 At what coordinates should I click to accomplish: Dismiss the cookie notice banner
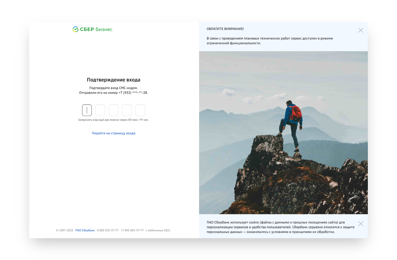click(361, 224)
